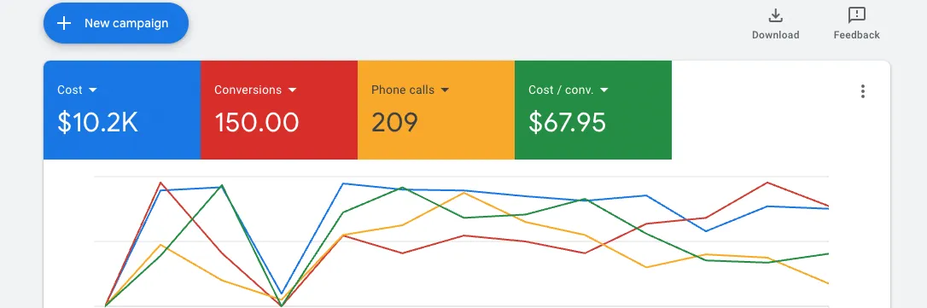Expand the Cost metric dropdown arrow
Screen dimensions: 927x308
point(92,90)
